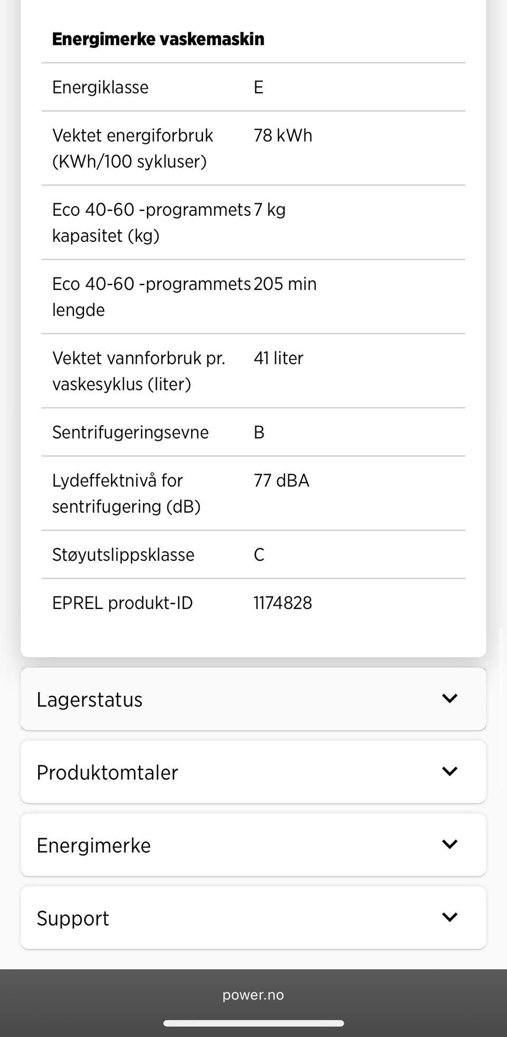Tap the Sentrifugeringsevne row label
The image size is (507, 1037).
click(x=130, y=433)
